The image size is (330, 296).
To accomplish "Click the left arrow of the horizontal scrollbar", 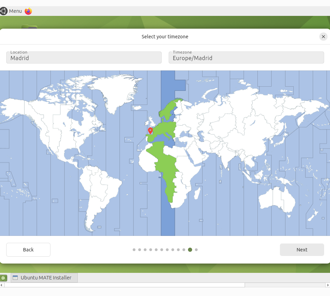I will point(1,285).
